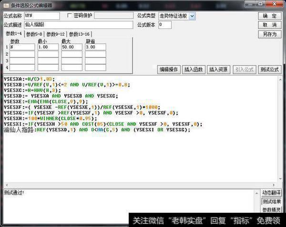Click parameter 1 minimum value 1.00

point(48,47)
